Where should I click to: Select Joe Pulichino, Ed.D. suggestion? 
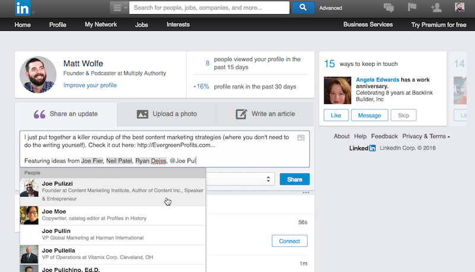[113, 268]
